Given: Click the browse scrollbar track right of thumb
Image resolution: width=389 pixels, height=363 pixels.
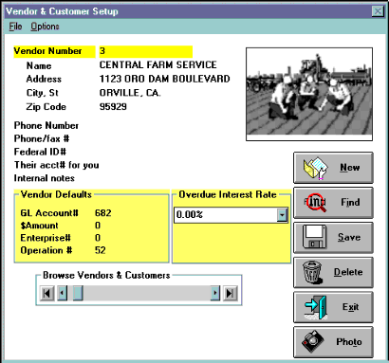Looking at the screenshot, I should tap(147, 294).
